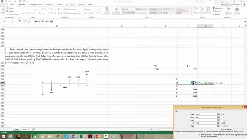Click the Tasa argument field
The height and width of the screenshot is (139, 247).
(206, 114)
